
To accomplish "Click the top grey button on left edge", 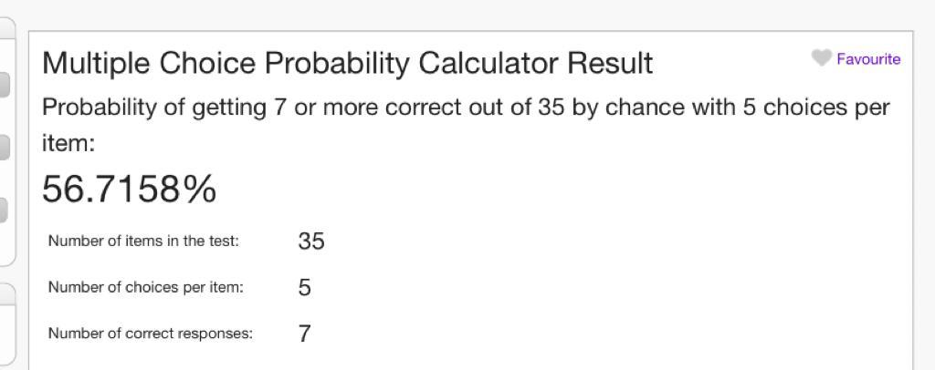I will point(5,85).
